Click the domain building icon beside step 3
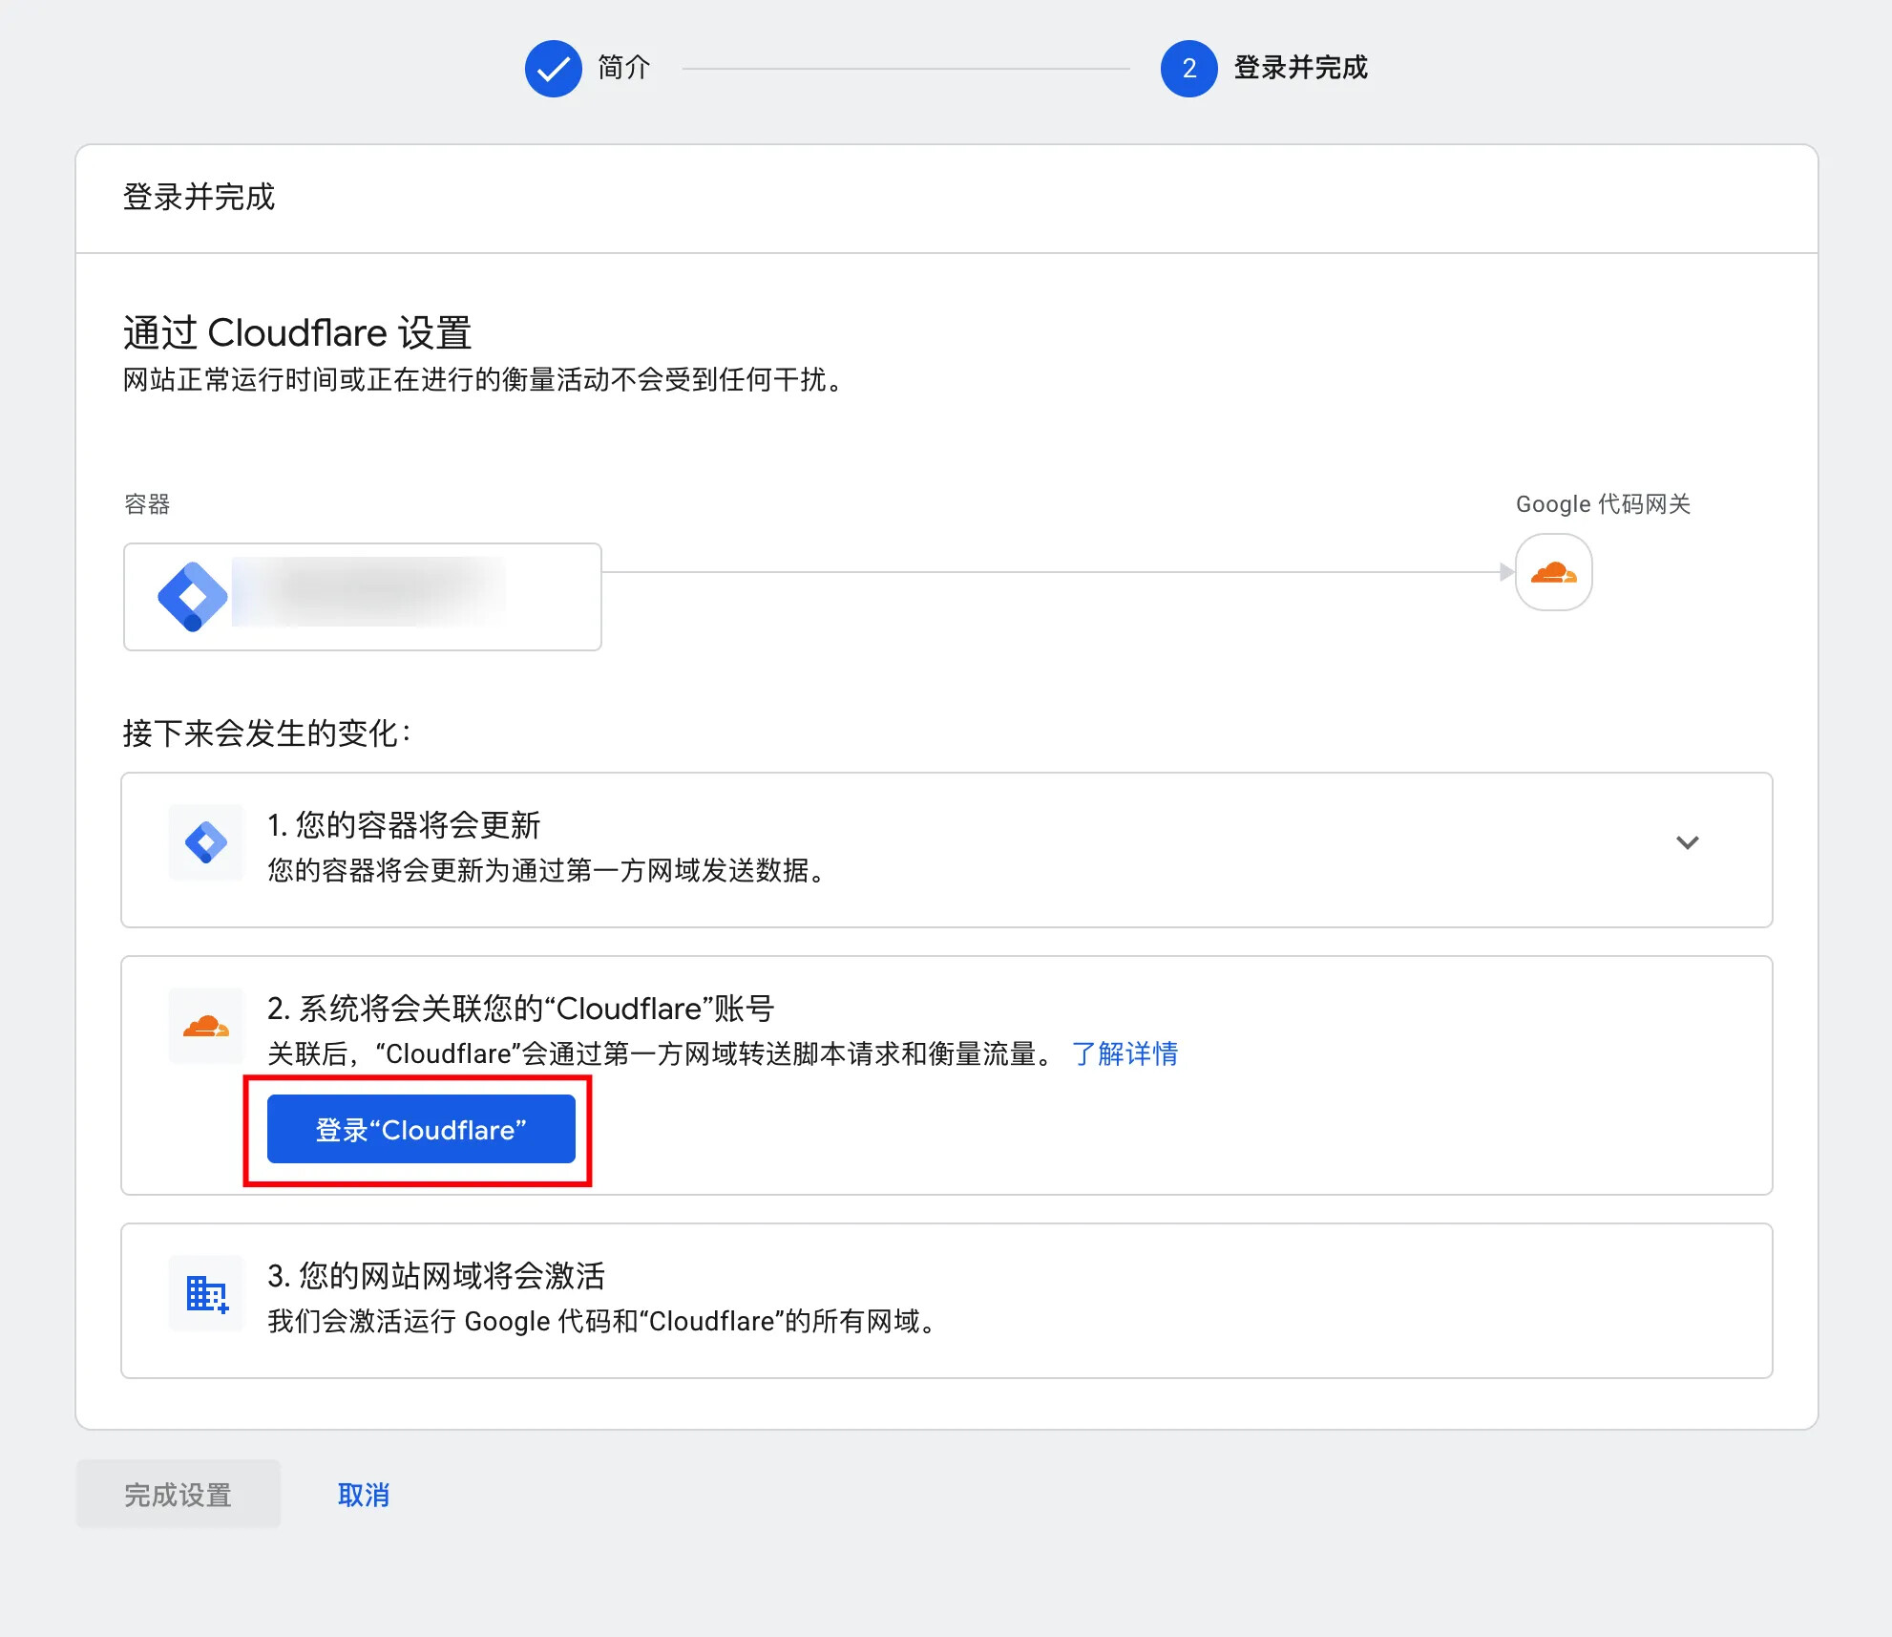This screenshot has width=1892, height=1637. click(x=206, y=1294)
